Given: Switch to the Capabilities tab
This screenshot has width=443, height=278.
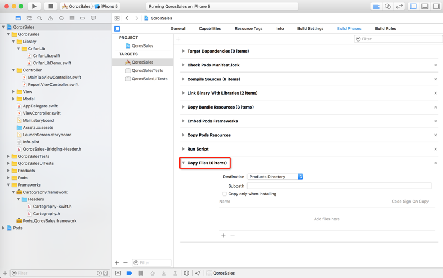Looking at the screenshot, I should point(210,29).
